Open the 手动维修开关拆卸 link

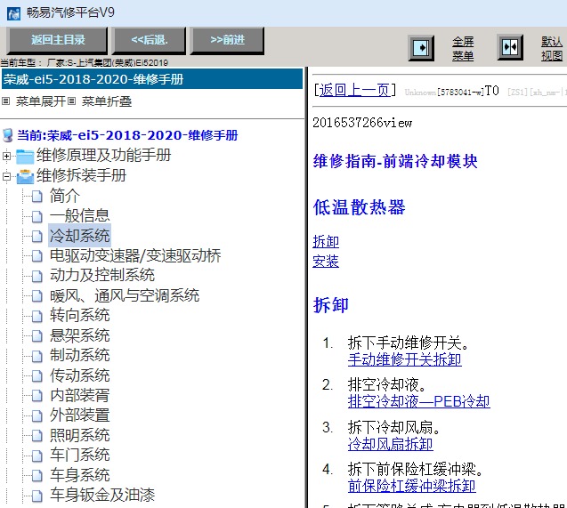[x=405, y=359]
